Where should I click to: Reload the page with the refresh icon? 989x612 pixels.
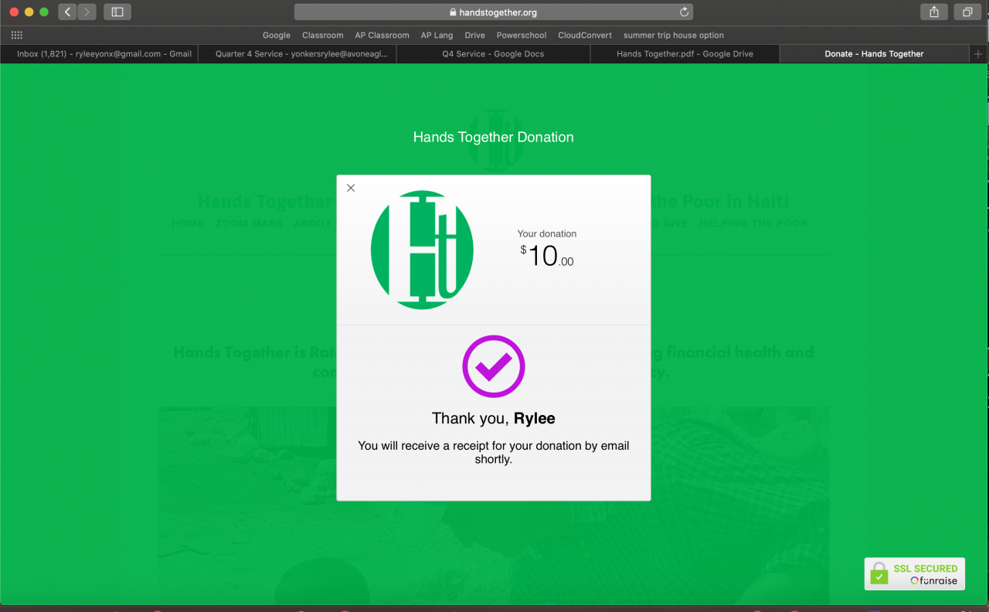tap(684, 12)
